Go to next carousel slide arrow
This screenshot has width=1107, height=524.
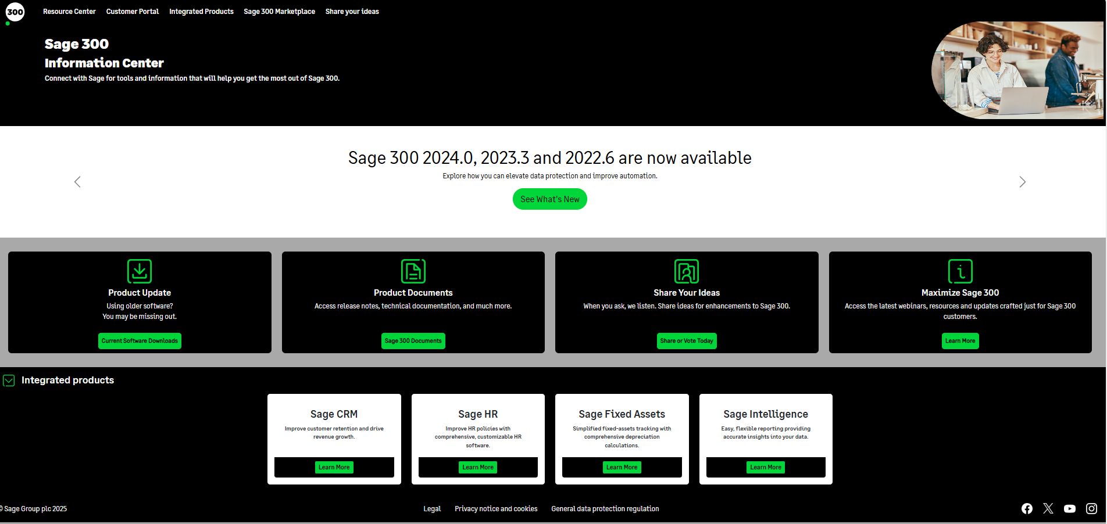[1023, 182]
